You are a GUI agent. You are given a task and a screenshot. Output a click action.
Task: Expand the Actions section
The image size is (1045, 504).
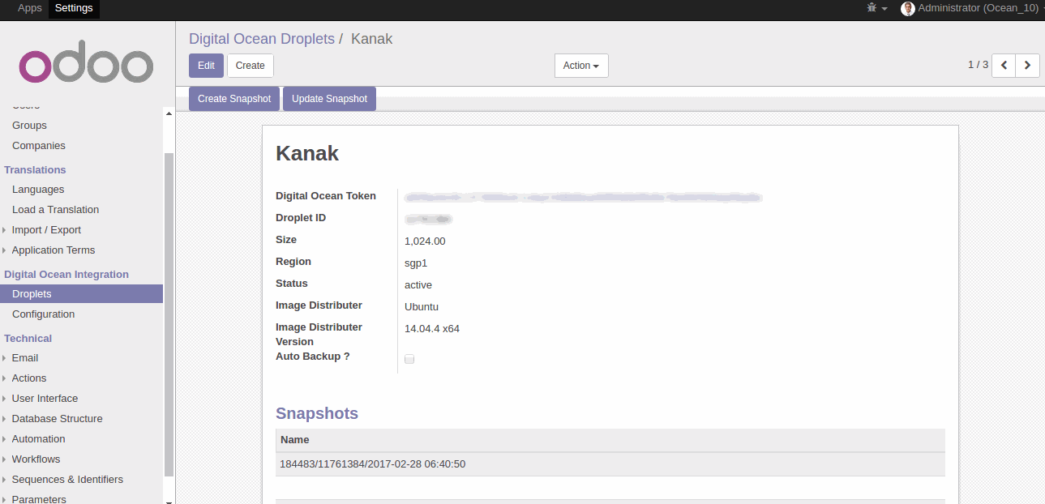(x=29, y=378)
